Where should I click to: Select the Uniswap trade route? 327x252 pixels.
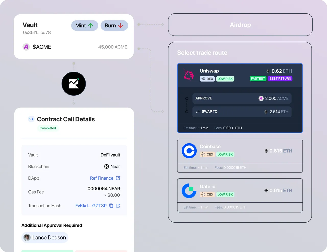240,98
